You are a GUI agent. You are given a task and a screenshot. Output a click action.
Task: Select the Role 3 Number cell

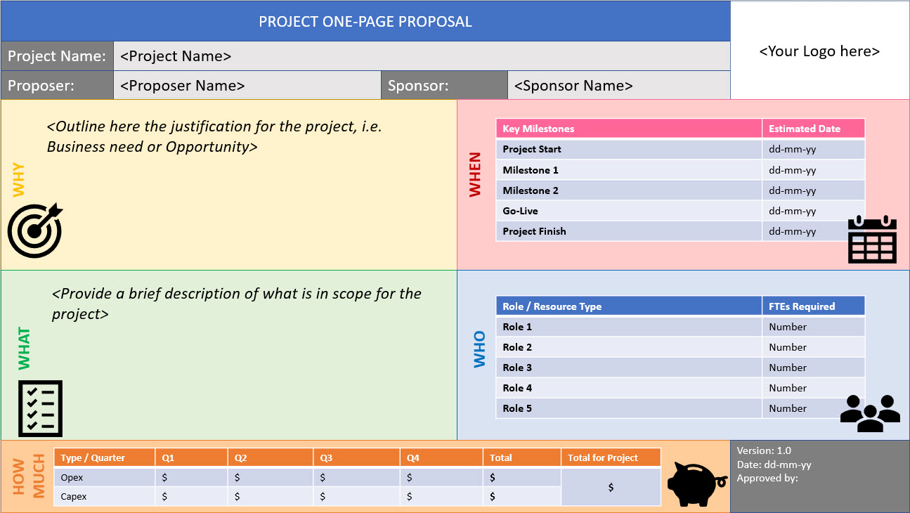click(813, 368)
